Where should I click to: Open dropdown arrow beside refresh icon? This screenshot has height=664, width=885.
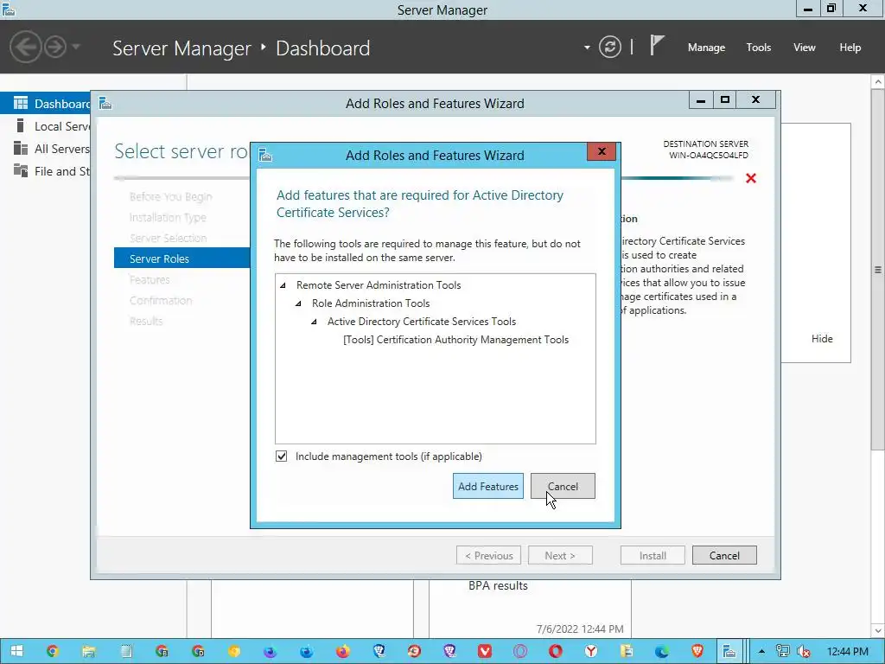pos(587,48)
